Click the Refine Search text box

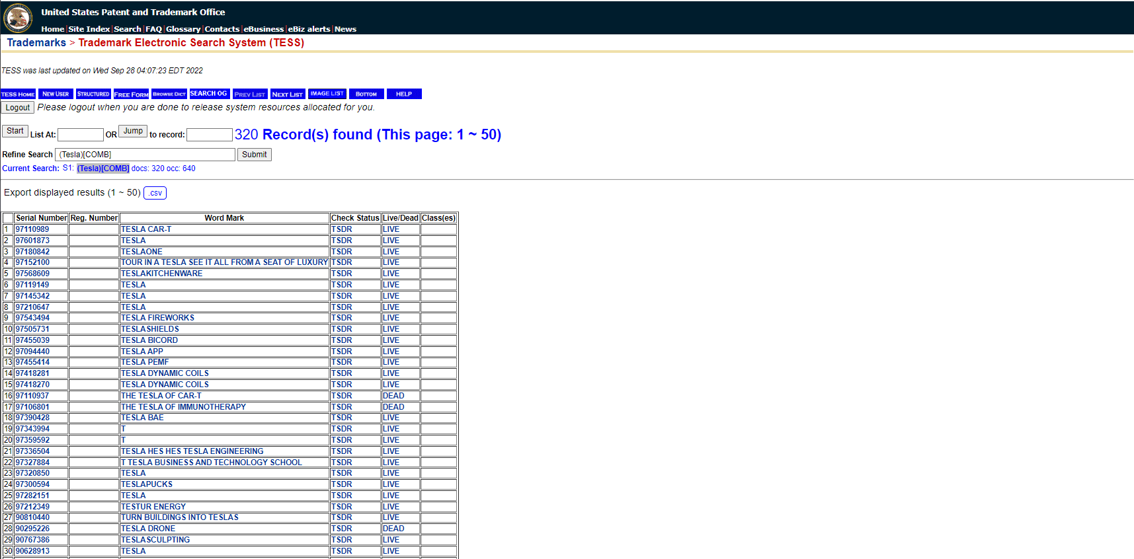tap(145, 155)
